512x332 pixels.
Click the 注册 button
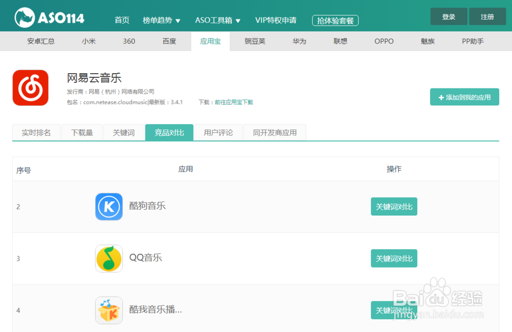[487, 17]
